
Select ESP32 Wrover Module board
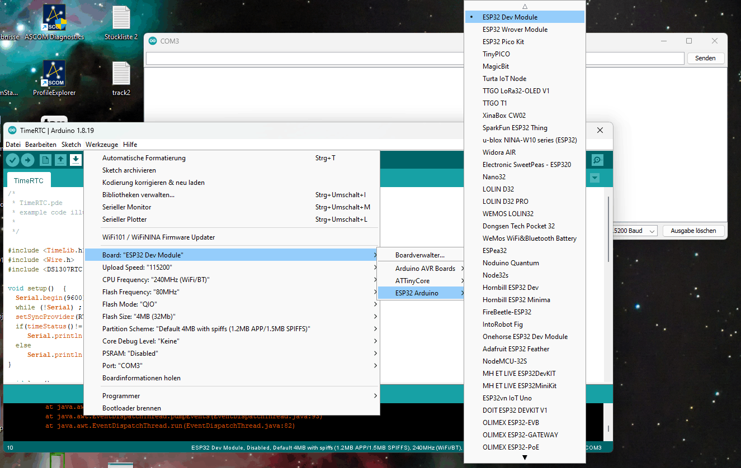click(515, 30)
